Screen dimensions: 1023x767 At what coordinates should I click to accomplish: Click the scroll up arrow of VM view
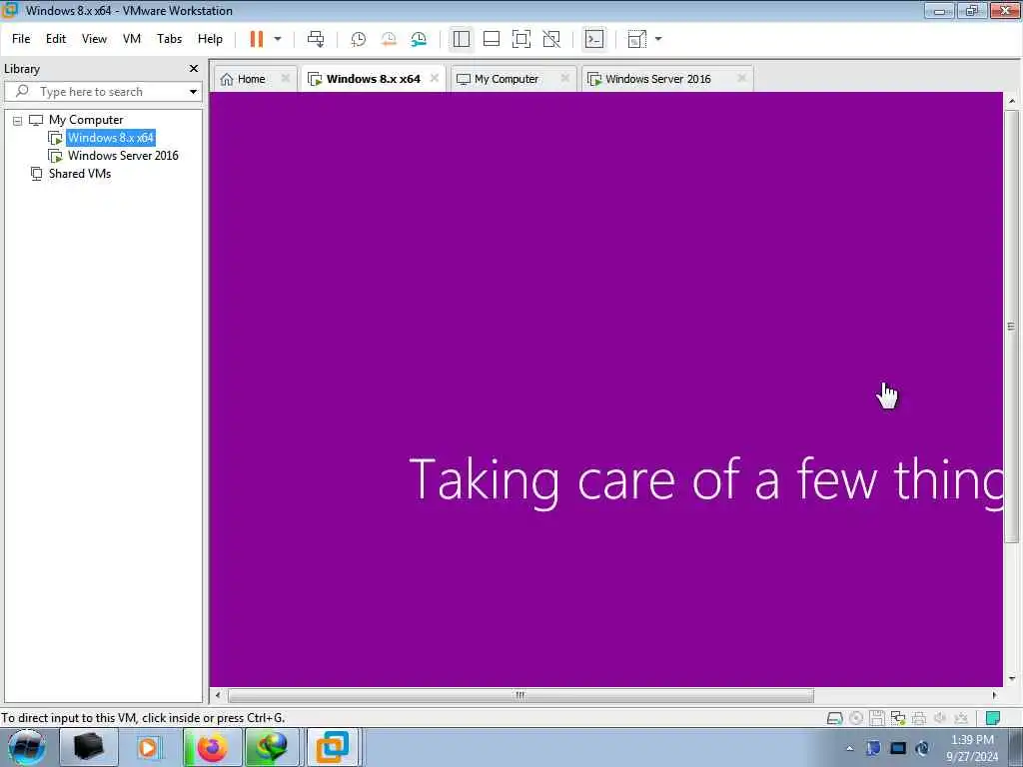(x=1011, y=101)
